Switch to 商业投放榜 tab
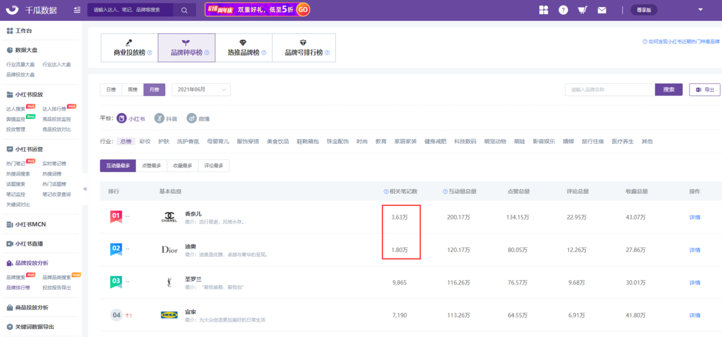This screenshot has height=337, width=722. tap(129, 48)
